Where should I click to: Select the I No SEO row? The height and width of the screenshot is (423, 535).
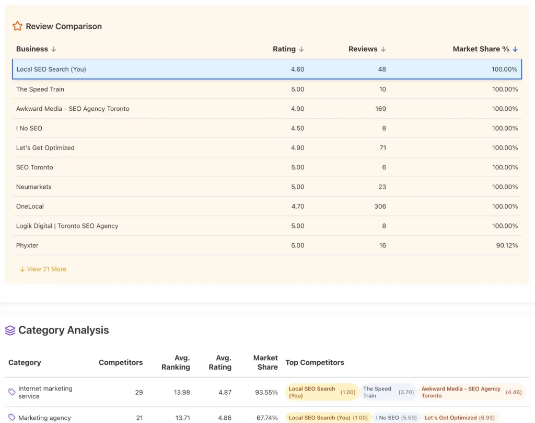pyautogui.click(x=267, y=128)
